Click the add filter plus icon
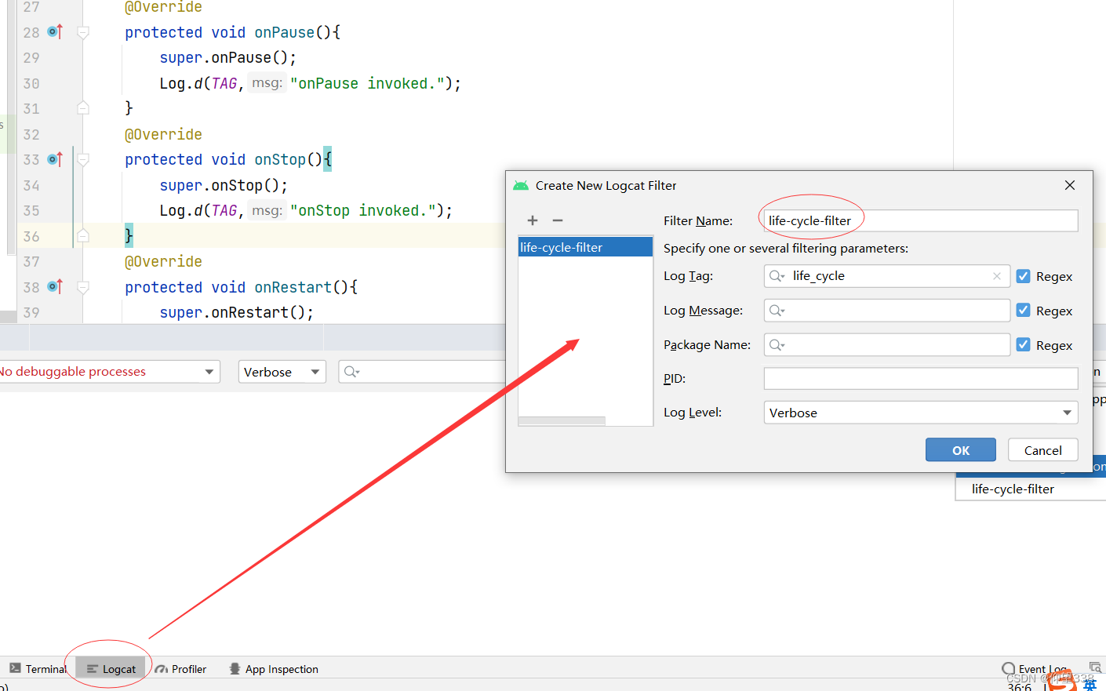1106x691 pixels. coord(533,220)
